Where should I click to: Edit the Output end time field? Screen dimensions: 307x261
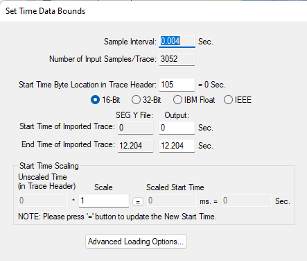177,146
